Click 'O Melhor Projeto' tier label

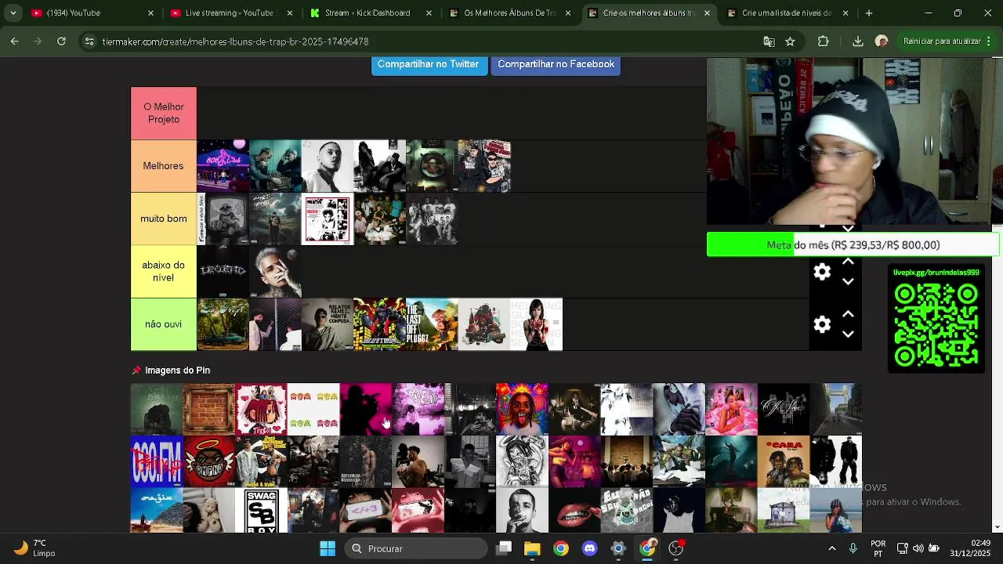click(x=164, y=114)
